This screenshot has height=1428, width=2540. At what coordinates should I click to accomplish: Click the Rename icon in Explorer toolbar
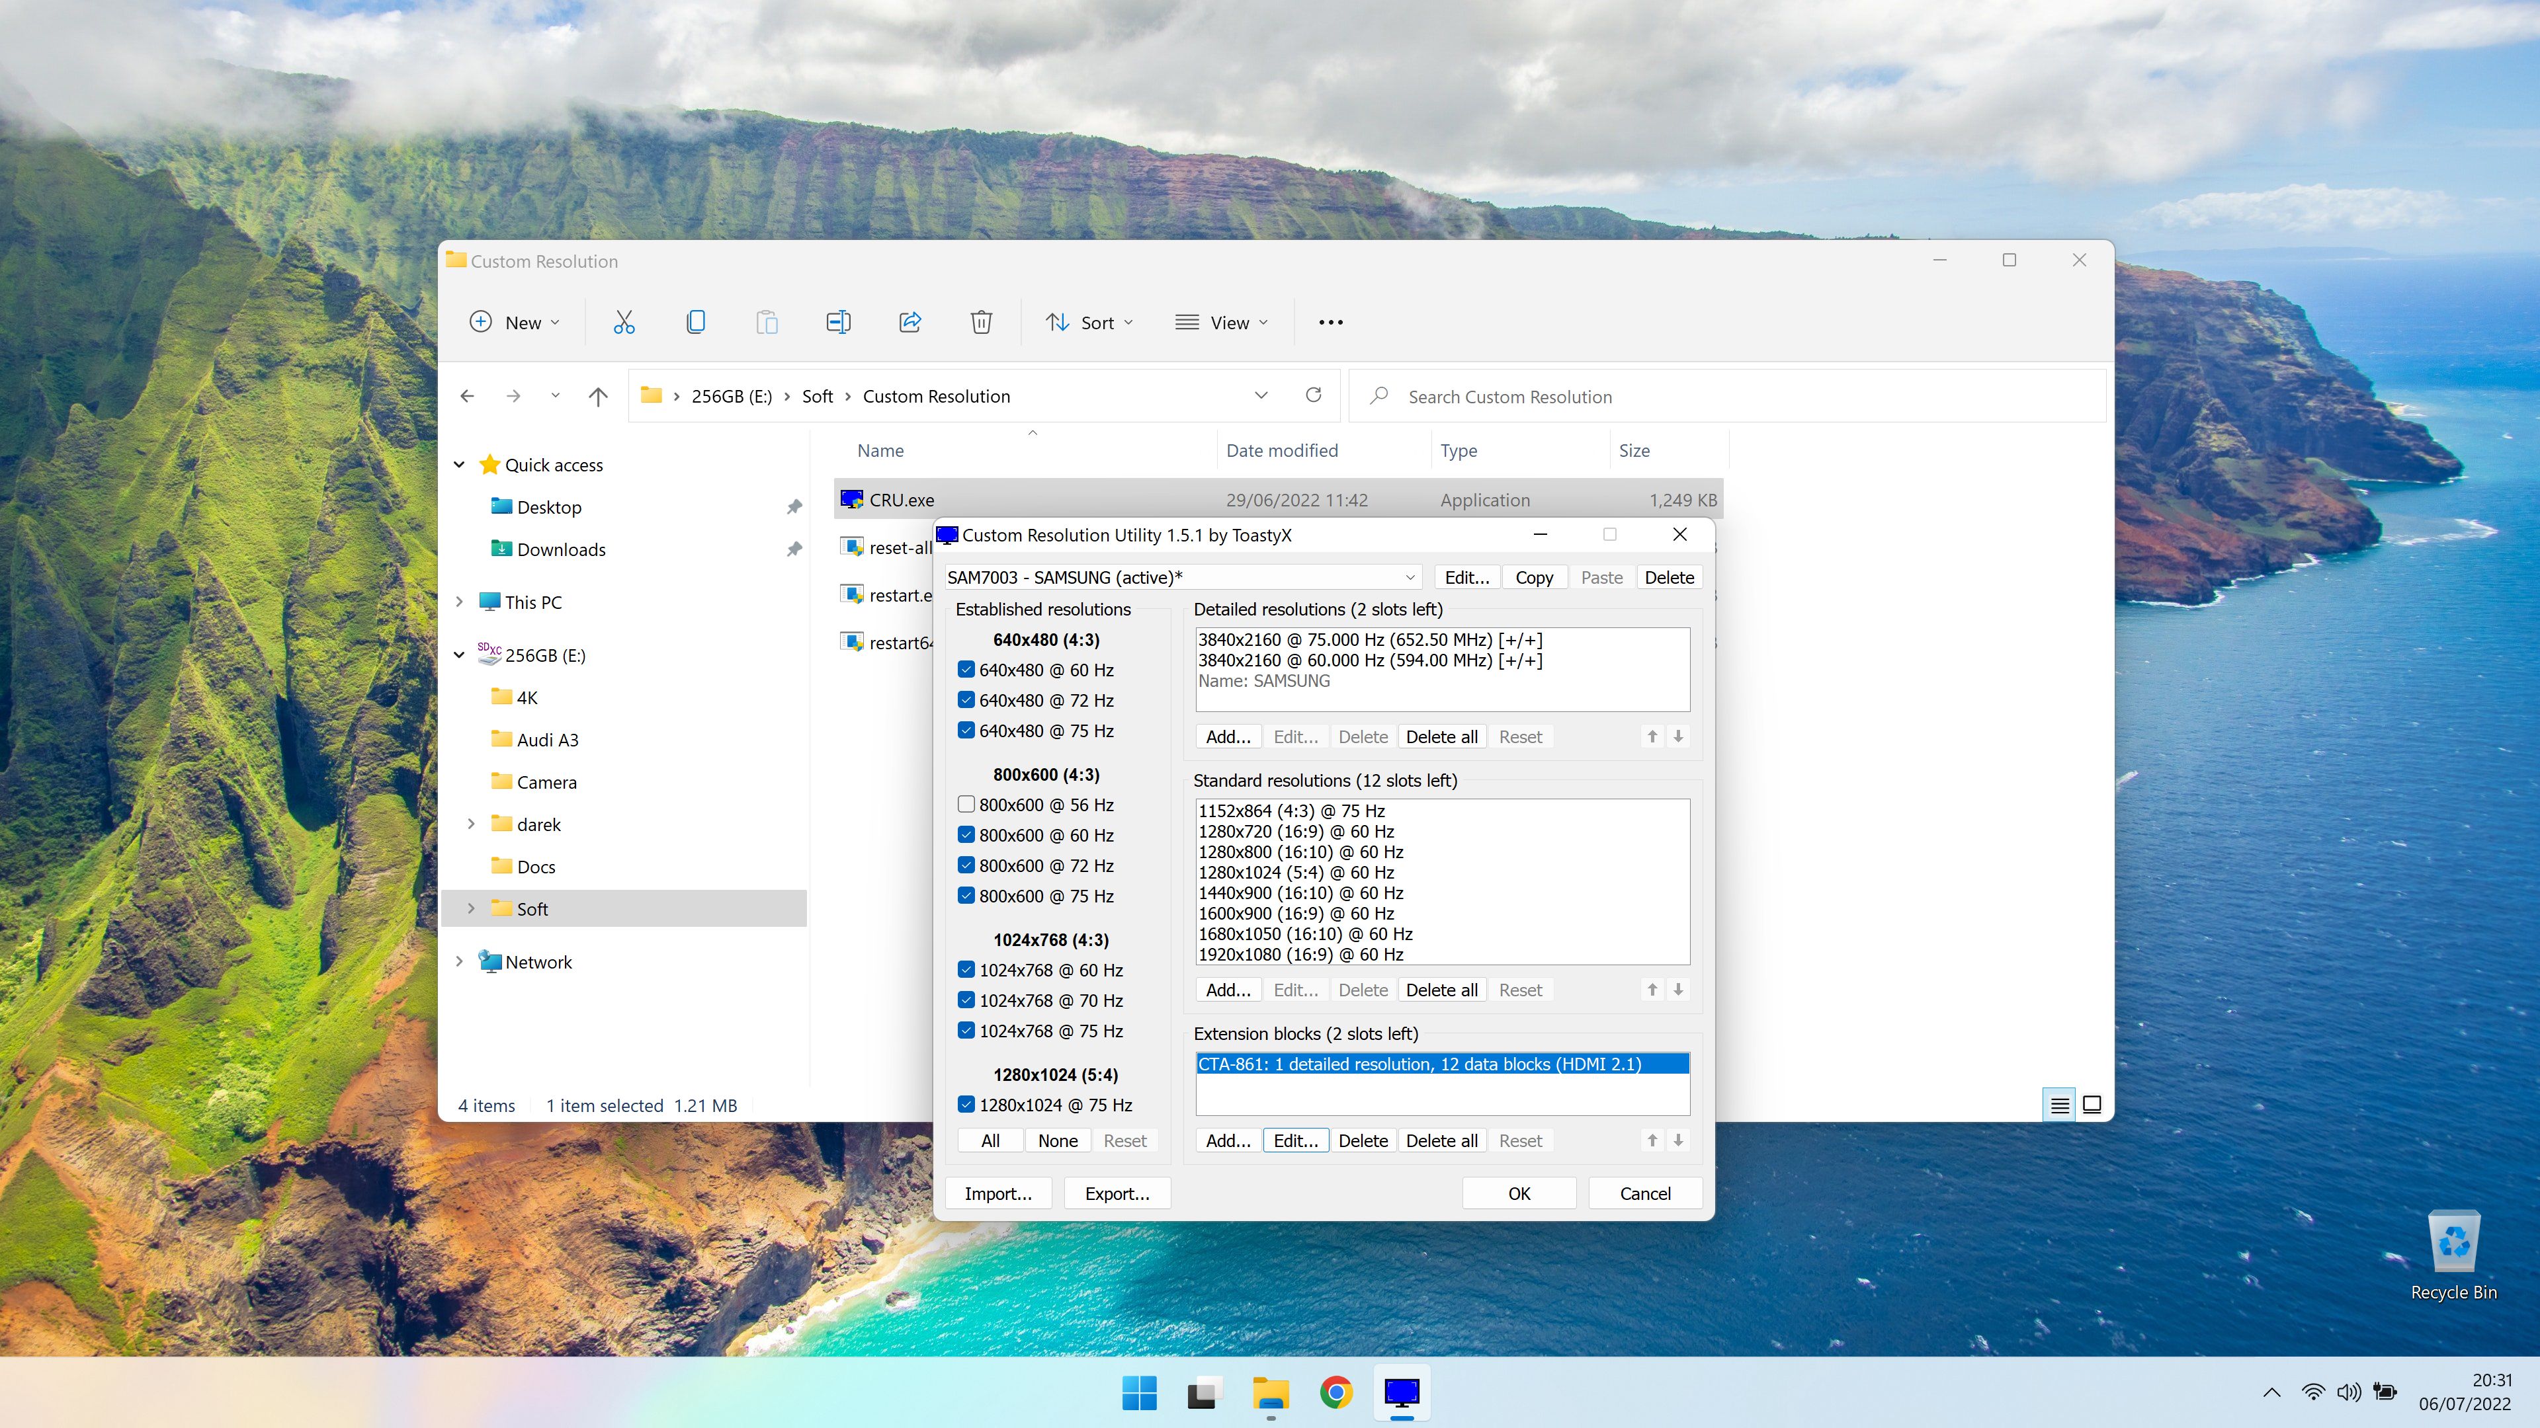point(838,322)
